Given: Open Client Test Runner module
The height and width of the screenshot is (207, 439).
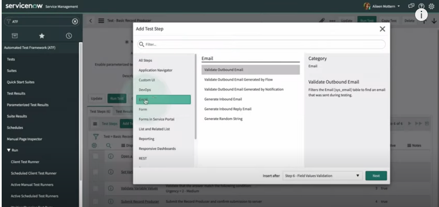Looking at the screenshot, I should click(x=25, y=162).
